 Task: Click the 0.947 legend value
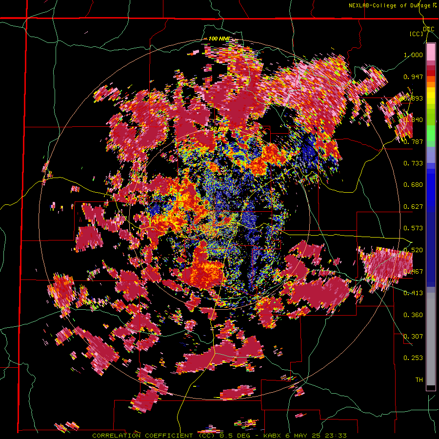coord(413,77)
